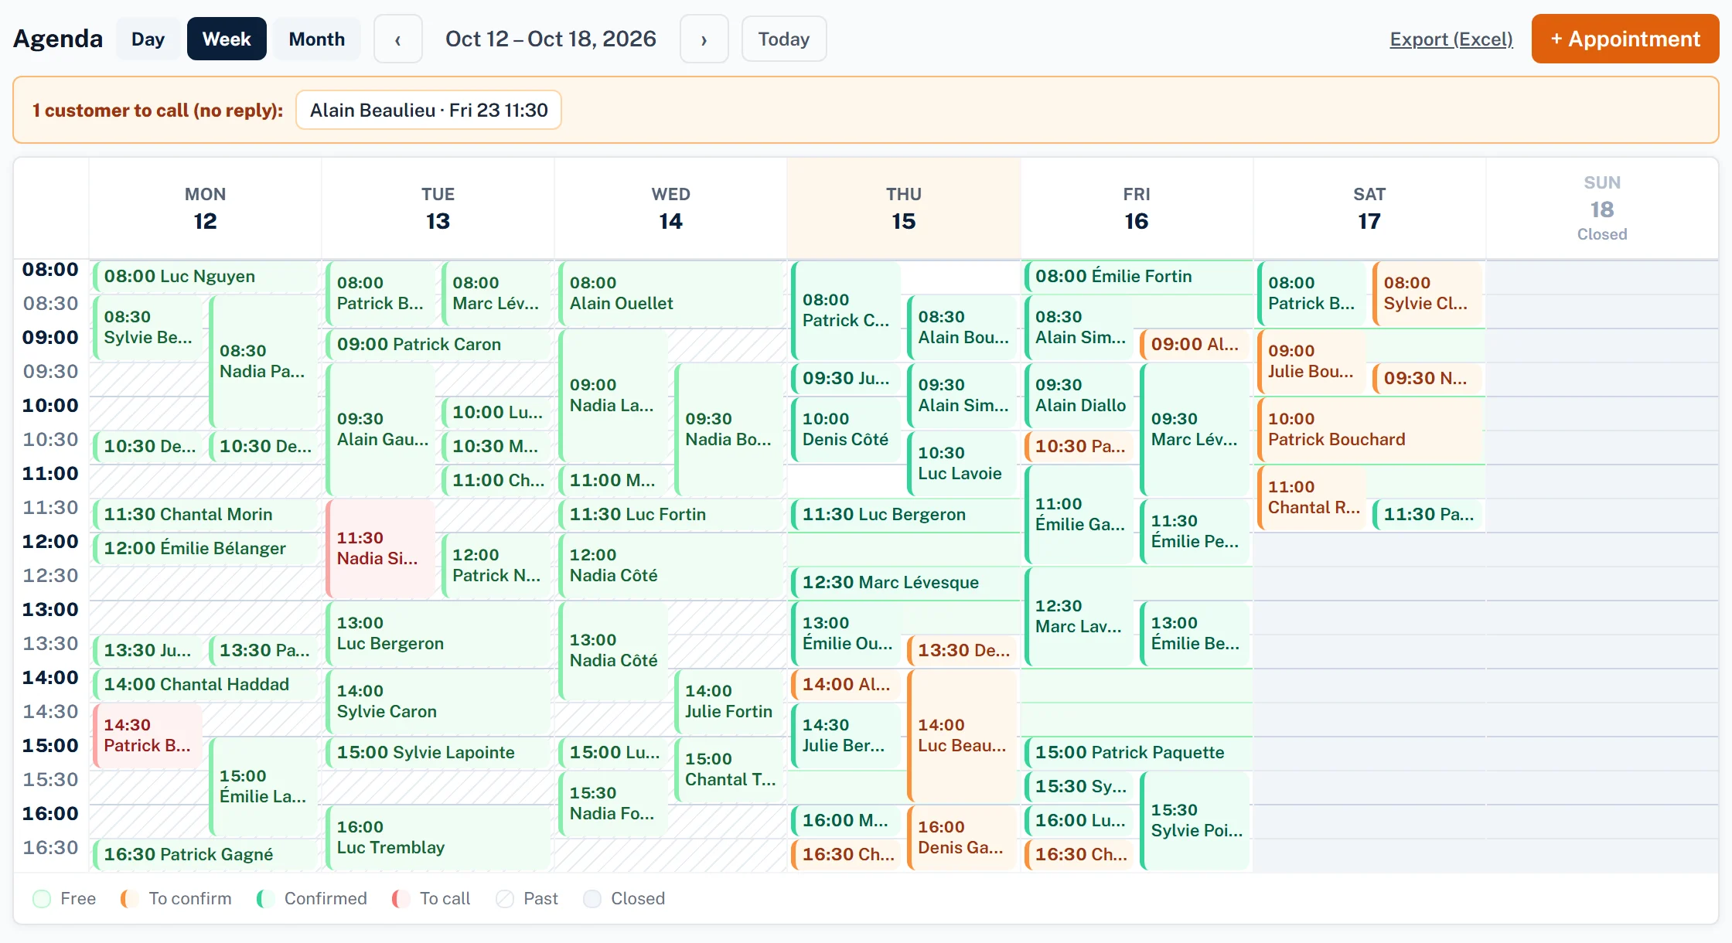Open 14:00 Chantal Haddad appointment Monday
The height and width of the screenshot is (943, 1732).
(x=205, y=685)
